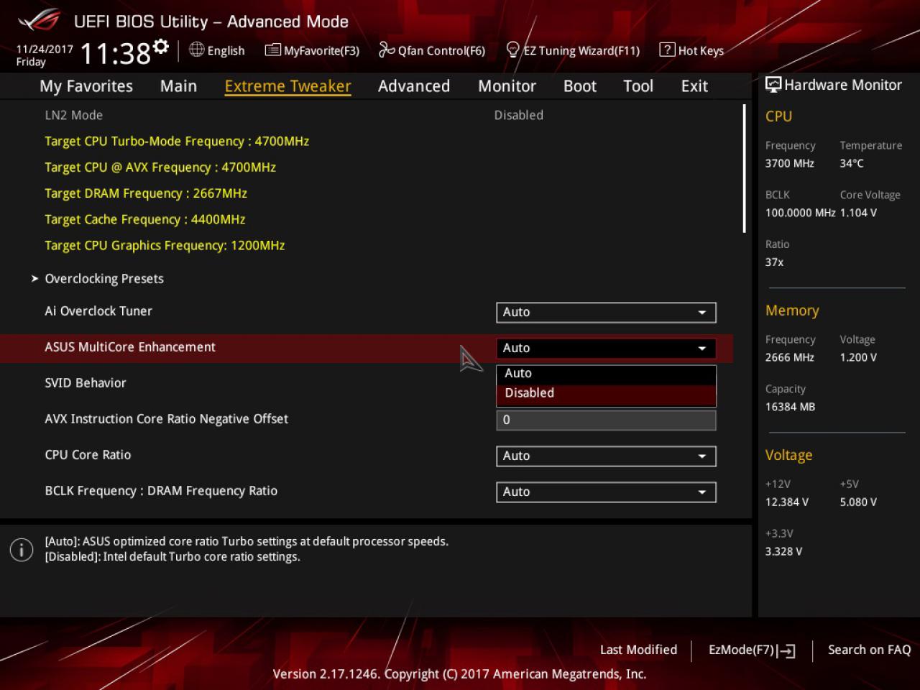920x690 pixels.
Task: Select the LN2 Mode row
Action: click(x=367, y=115)
